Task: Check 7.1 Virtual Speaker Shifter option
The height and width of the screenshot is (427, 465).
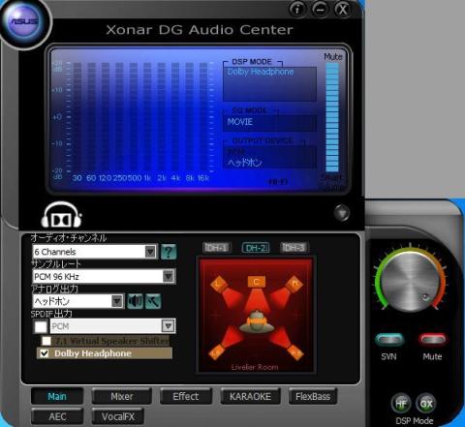Action: click(x=46, y=341)
